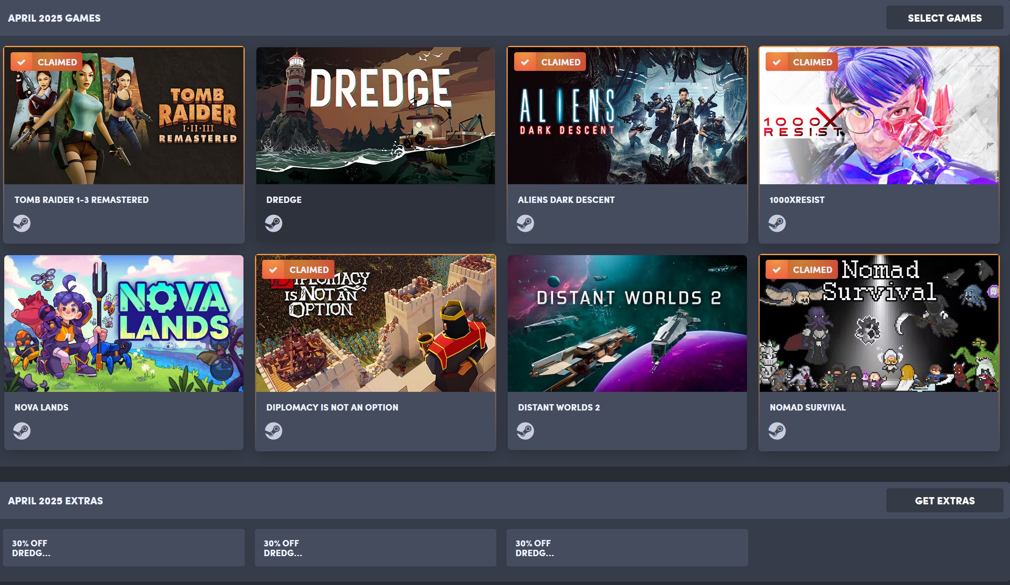Click the Claimed badge on Tomb Raider

[x=46, y=62]
